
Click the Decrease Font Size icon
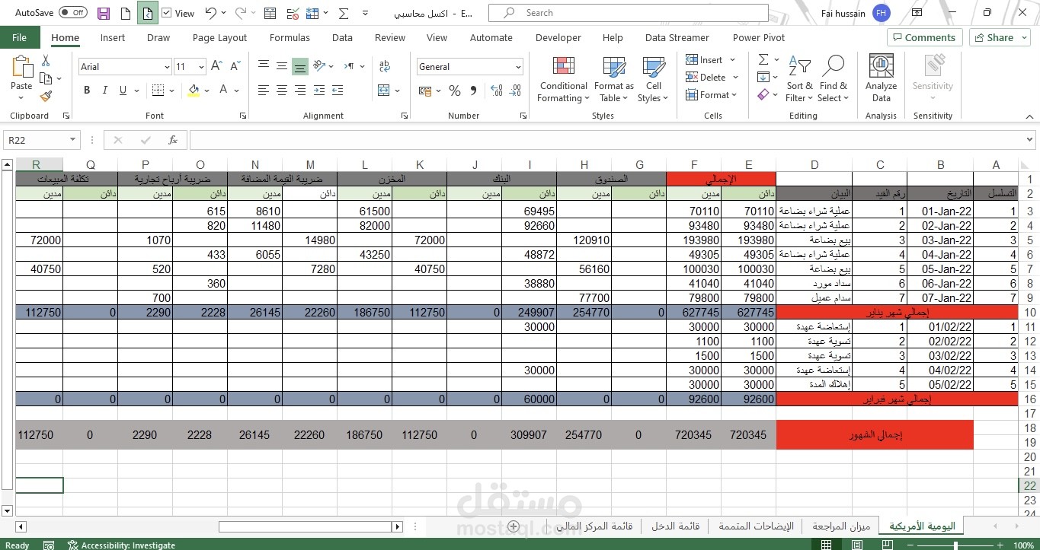[x=236, y=67]
